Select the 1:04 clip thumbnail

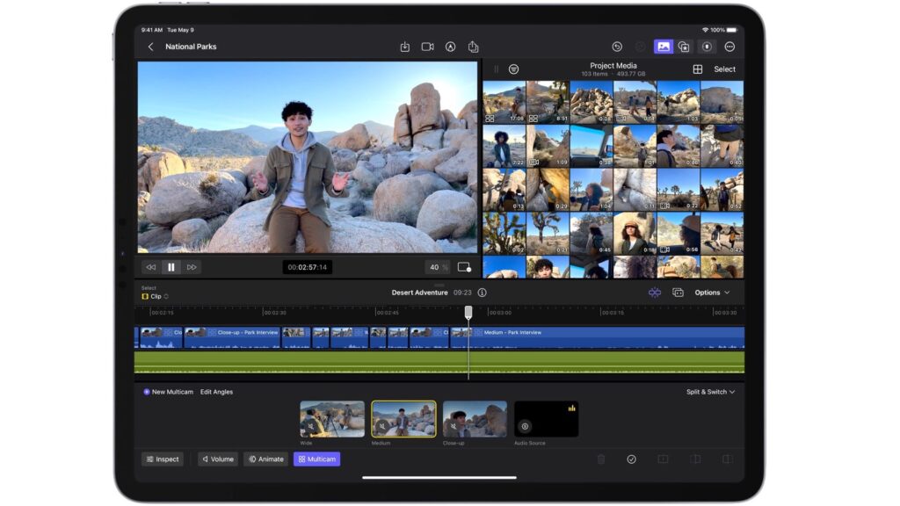tap(592, 190)
